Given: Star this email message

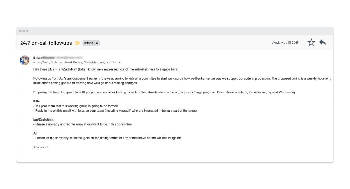Looking at the screenshot, I should coord(311,42).
